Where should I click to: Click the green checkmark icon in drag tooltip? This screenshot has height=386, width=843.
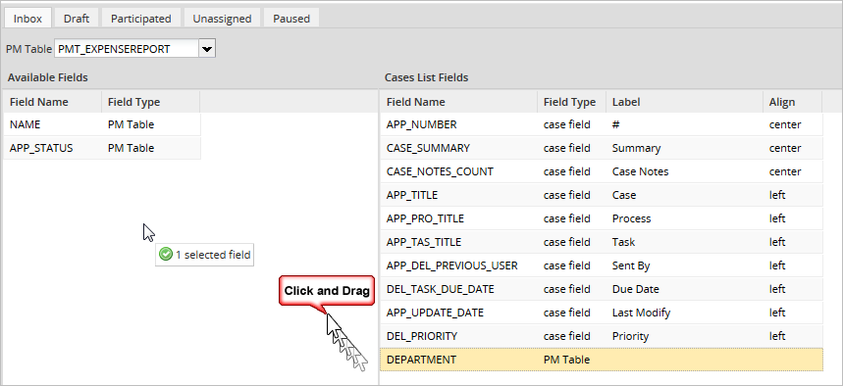166,255
